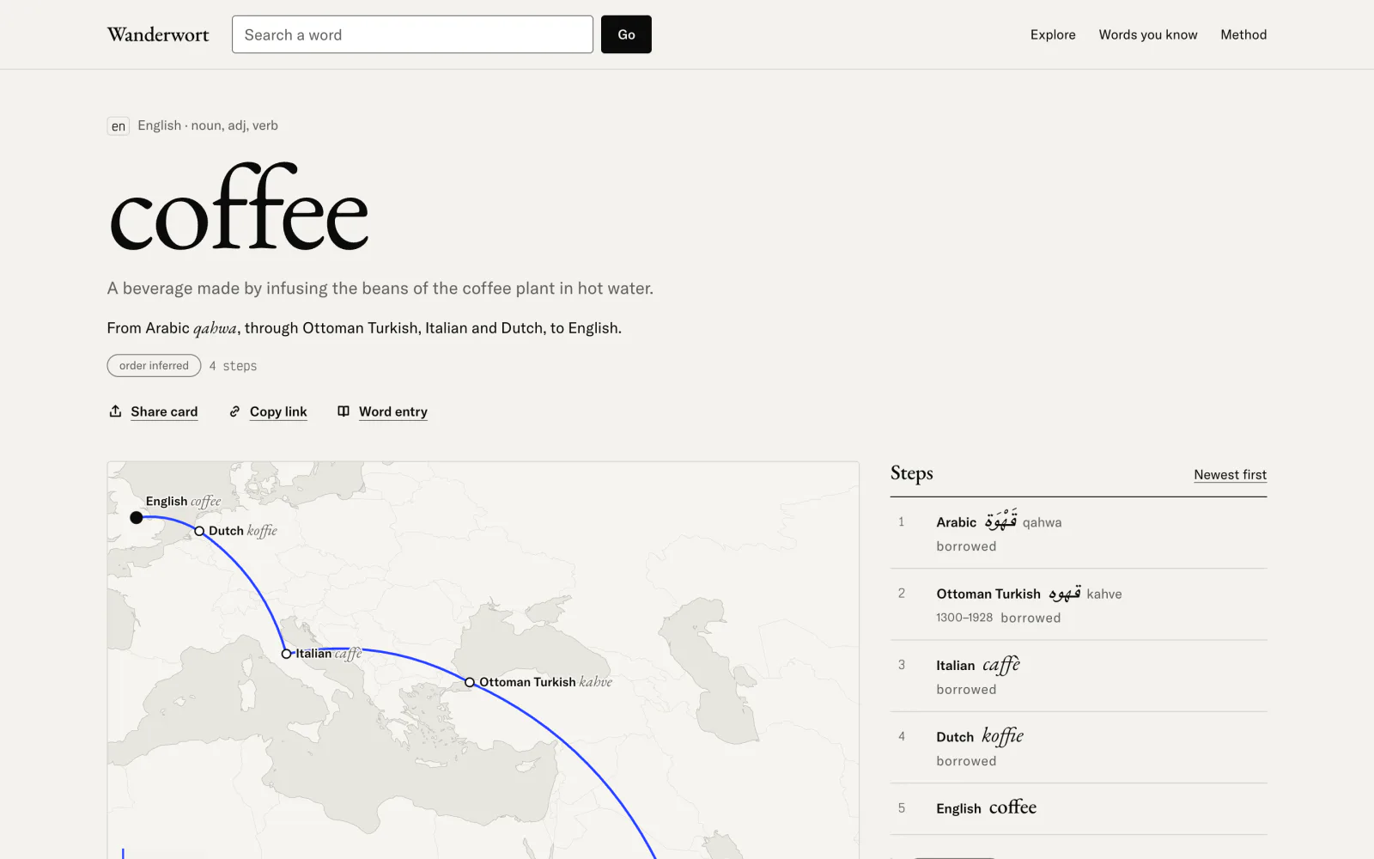Click the Ottoman Turkish kahve map label

(545, 682)
